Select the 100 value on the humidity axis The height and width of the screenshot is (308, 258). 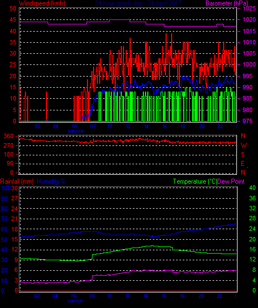(x=6, y=188)
